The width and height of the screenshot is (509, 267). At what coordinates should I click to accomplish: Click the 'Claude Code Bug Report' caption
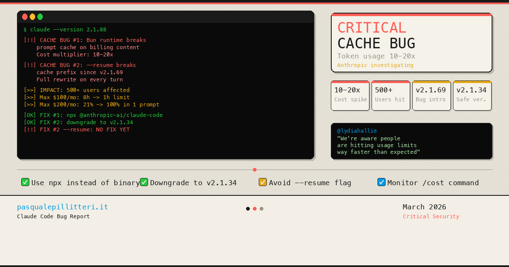click(x=53, y=217)
